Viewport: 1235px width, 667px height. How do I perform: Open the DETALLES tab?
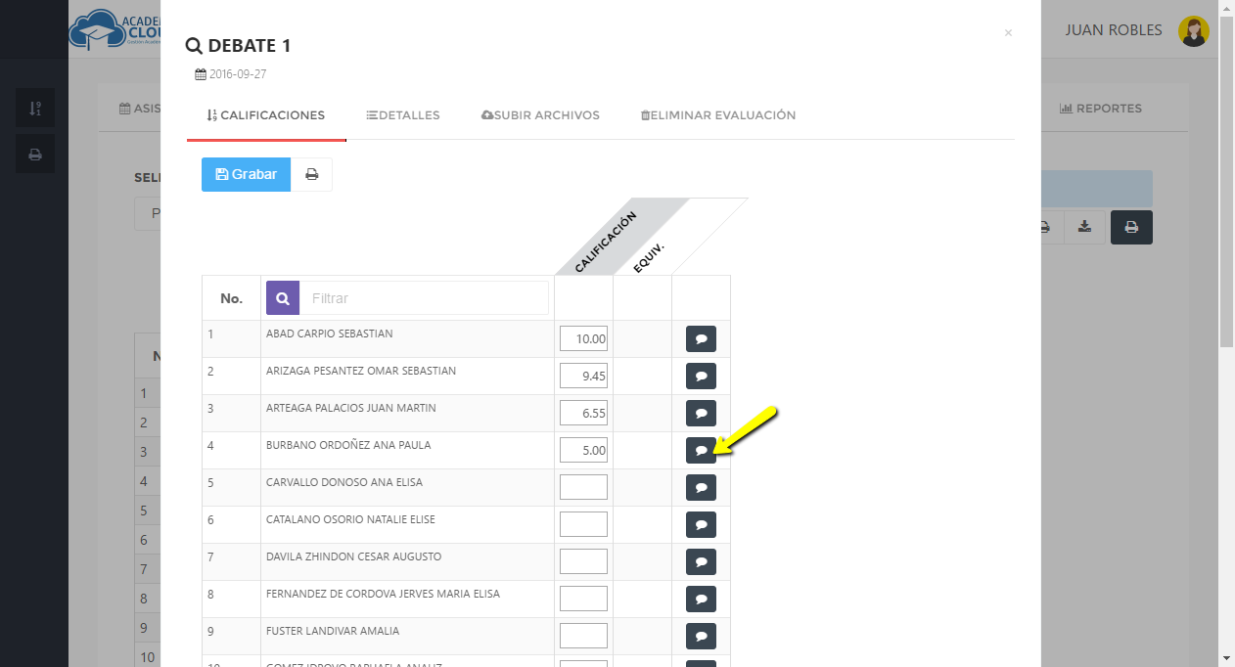(403, 115)
